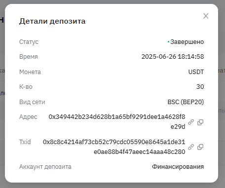Close the deposit details dialog
Viewport: 225px width, 188px height.
click(x=206, y=16)
